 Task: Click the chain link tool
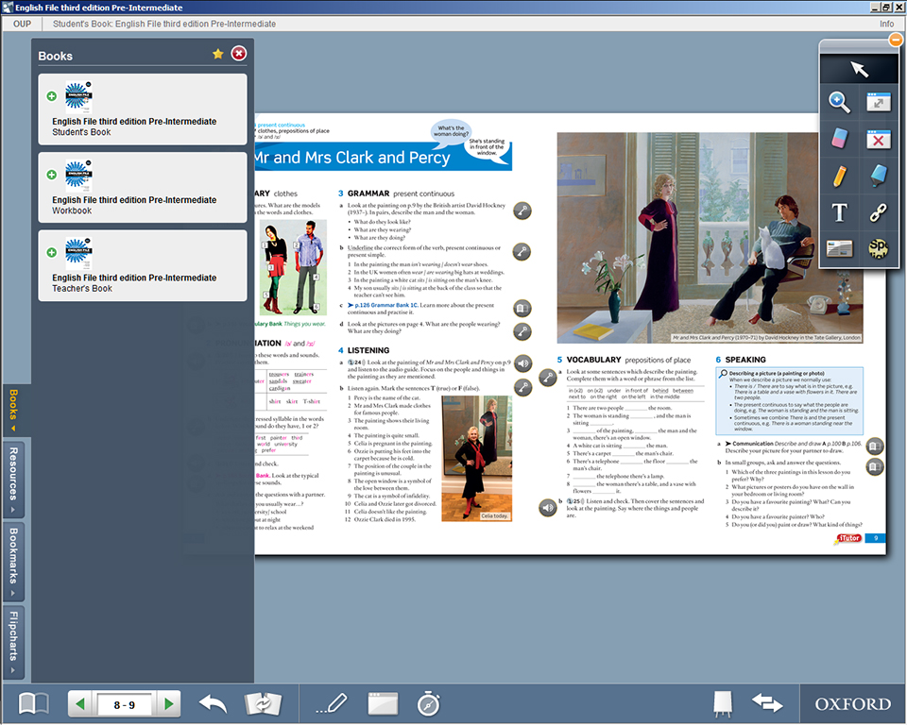point(879,212)
